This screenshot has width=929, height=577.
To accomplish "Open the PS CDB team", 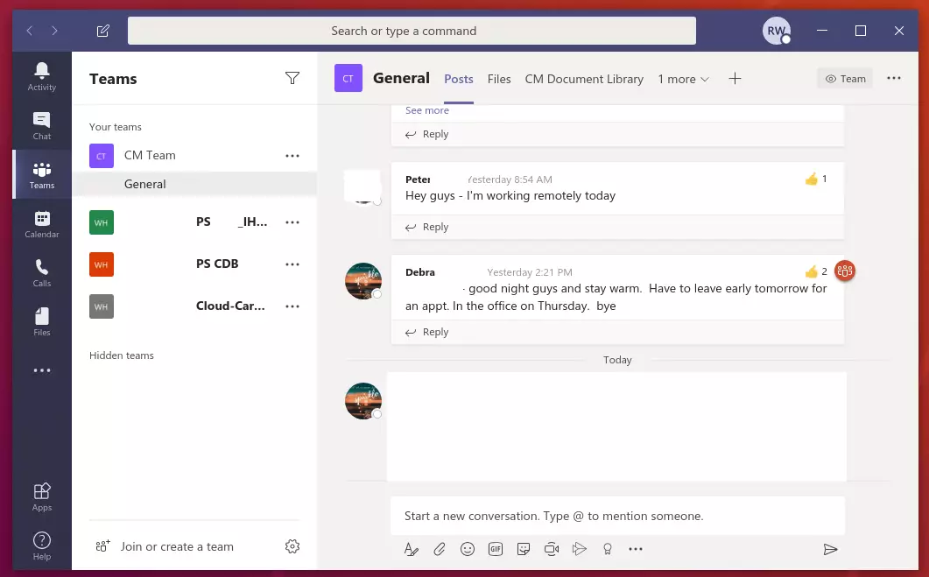I will click(x=194, y=264).
